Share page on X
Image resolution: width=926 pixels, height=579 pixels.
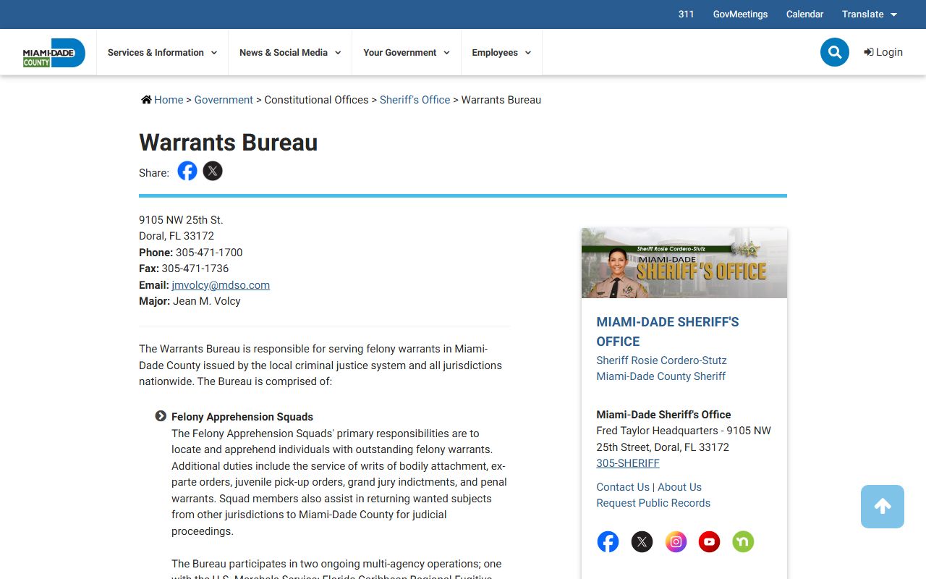click(213, 172)
